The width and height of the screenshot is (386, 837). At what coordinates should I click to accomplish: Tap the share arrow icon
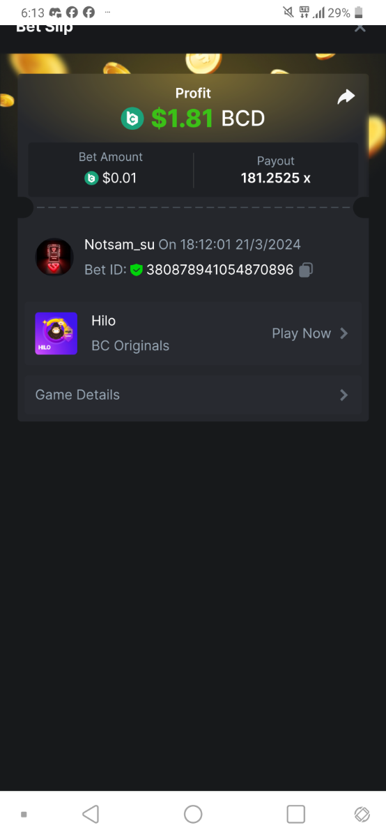point(346,98)
